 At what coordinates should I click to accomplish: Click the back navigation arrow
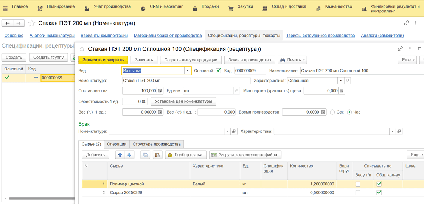pos(8,23)
